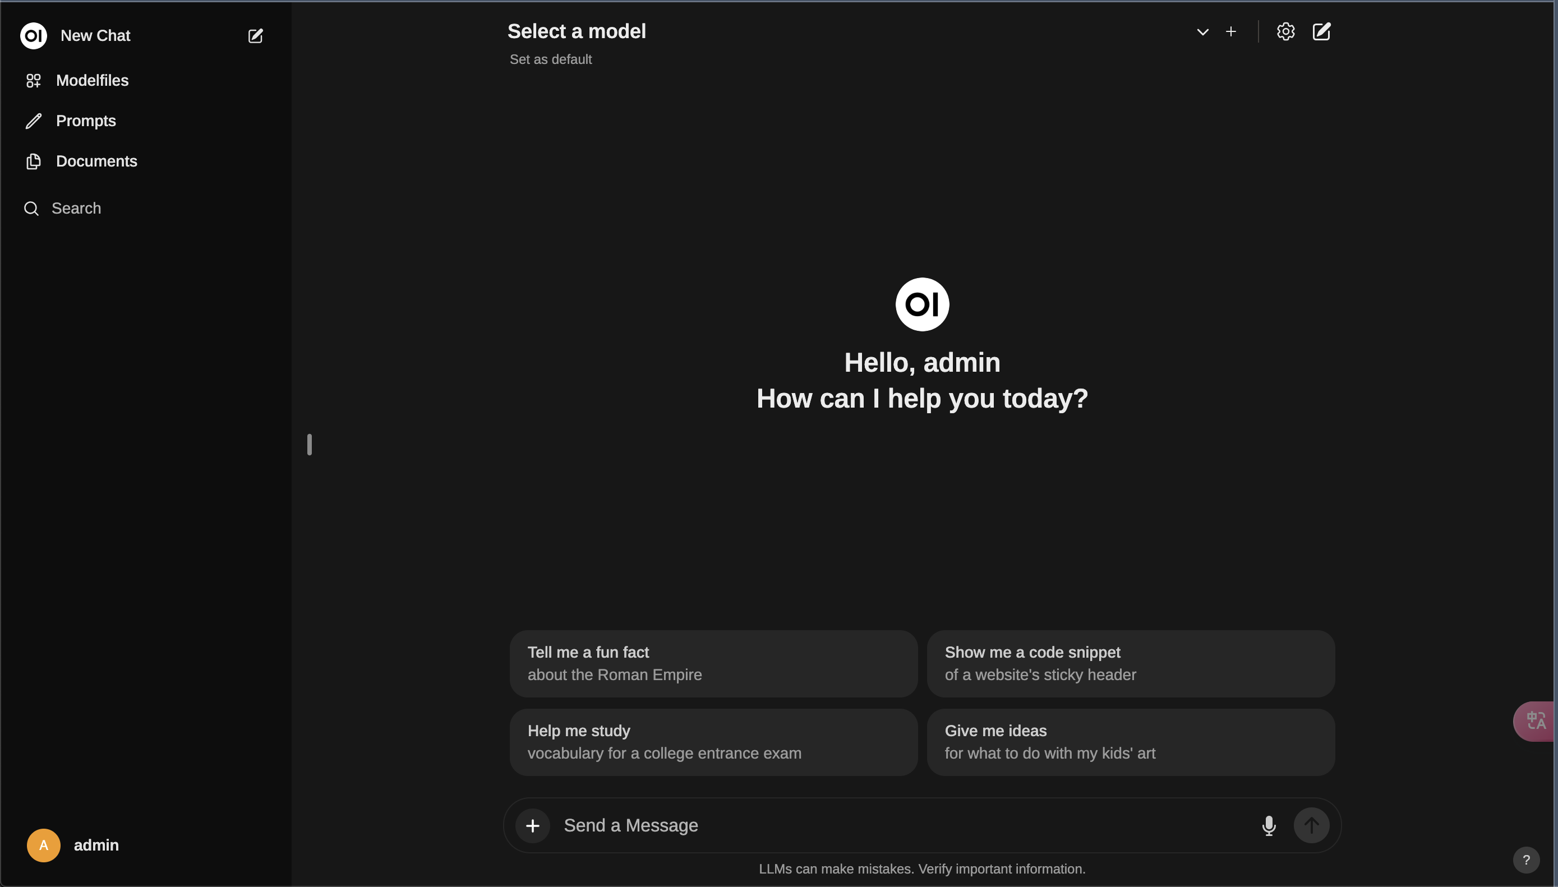Choose the Tell me a fun fact suggestion
This screenshot has width=1558, height=887.
pyautogui.click(x=713, y=663)
